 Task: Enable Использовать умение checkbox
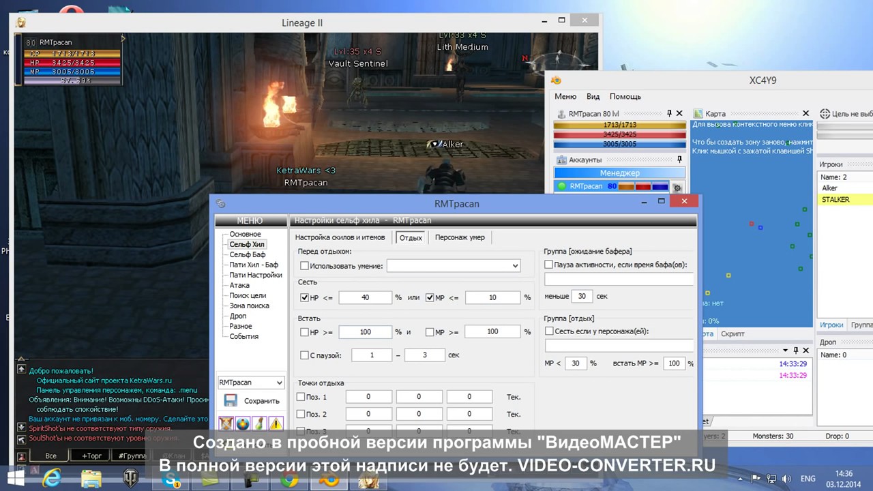pos(305,266)
